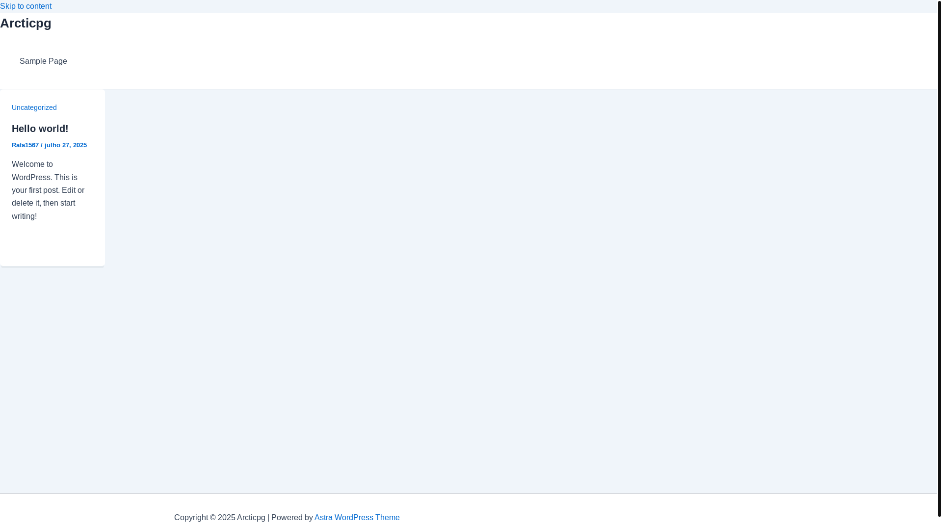The width and height of the screenshot is (942, 530).
Task: Visit the Astra WordPress Theme link
Action: click(x=357, y=518)
